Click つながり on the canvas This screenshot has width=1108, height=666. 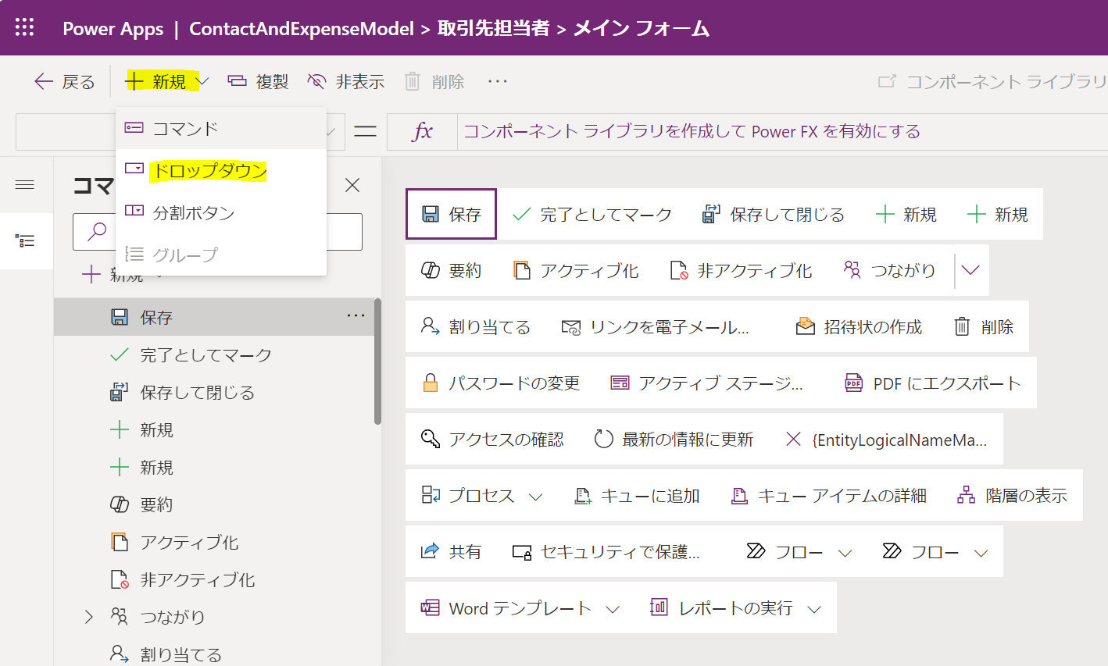tap(889, 270)
